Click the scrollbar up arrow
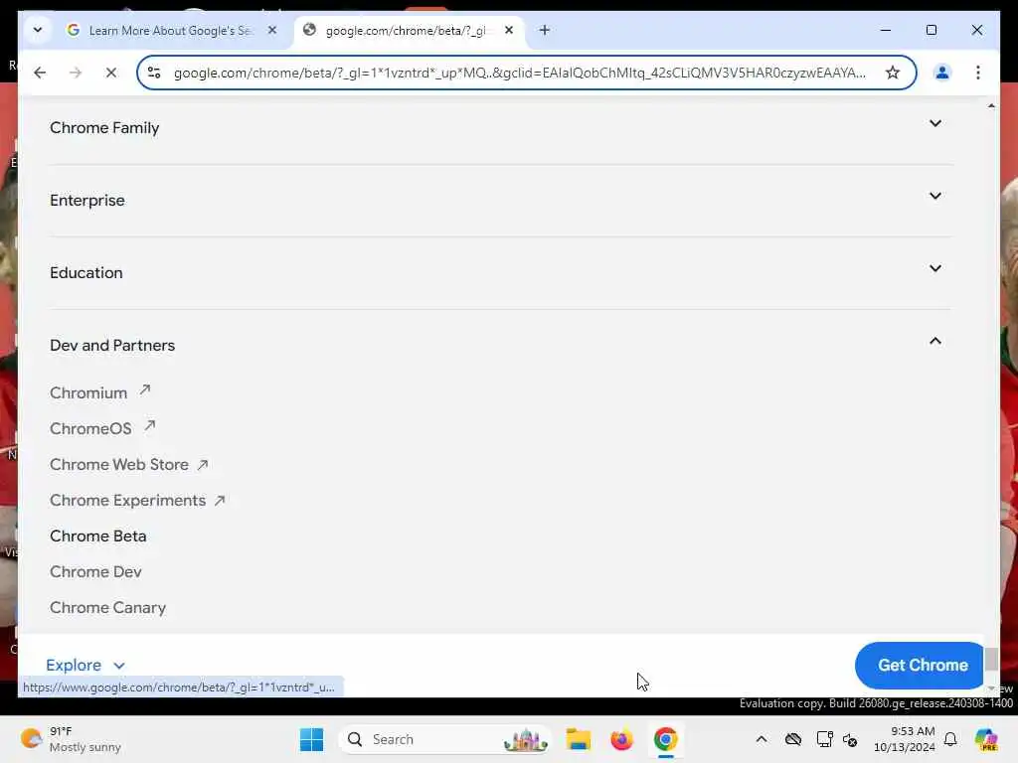Screen dimensions: 1018x763 coord(991,105)
